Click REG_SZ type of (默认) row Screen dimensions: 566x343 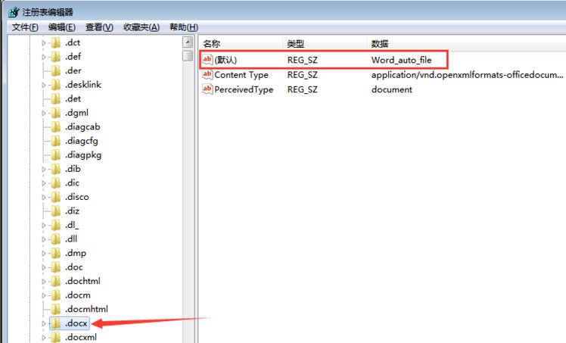303,60
